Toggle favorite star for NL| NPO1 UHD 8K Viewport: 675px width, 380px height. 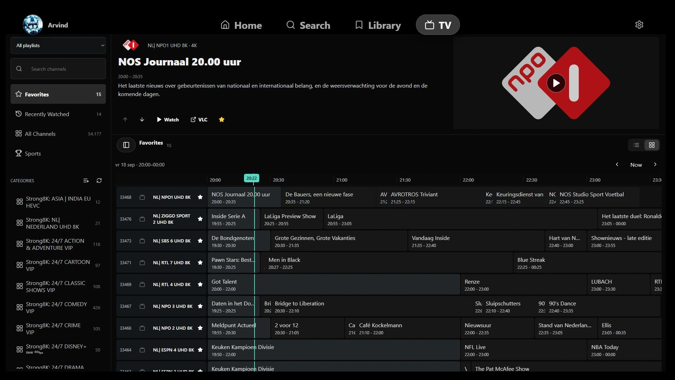point(200,197)
